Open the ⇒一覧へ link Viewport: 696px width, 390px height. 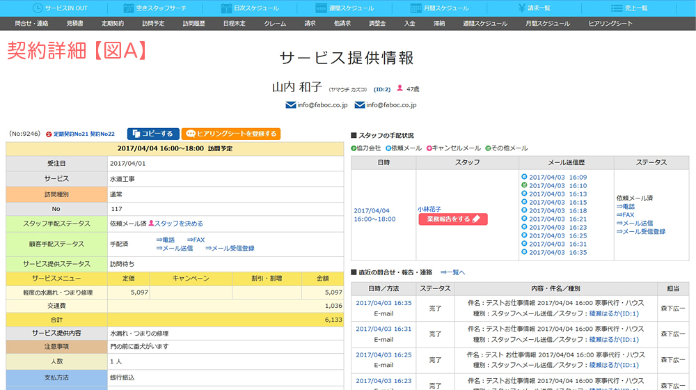[x=452, y=272]
